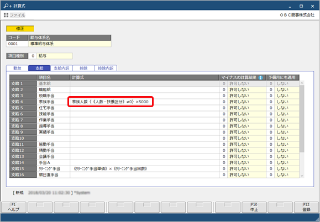Click the 家族手当 formula field

(x=111, y=102)
